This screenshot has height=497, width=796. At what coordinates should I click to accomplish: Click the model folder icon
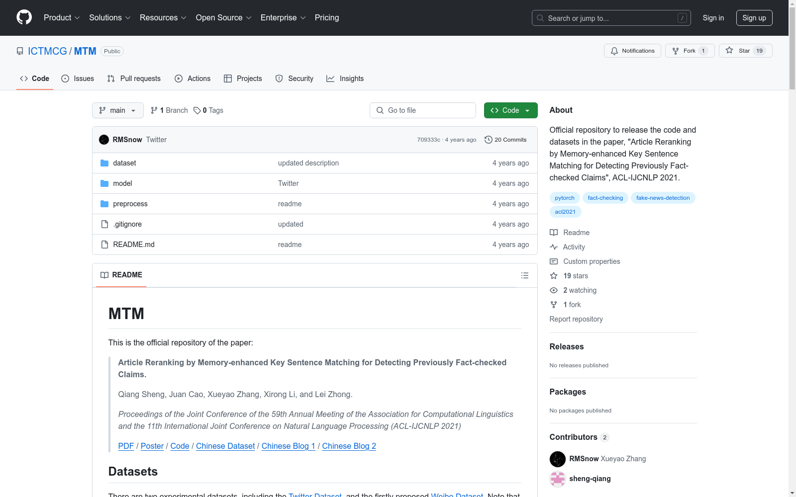pos(104,183)
